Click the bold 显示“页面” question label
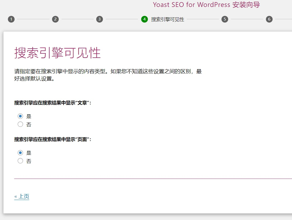292x220 pixels. pos(53,139)
